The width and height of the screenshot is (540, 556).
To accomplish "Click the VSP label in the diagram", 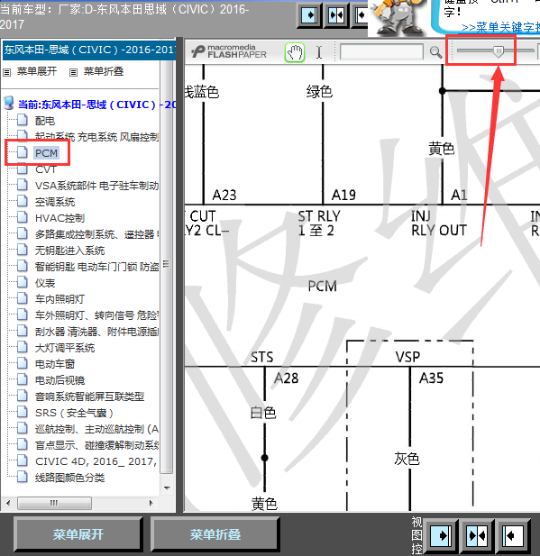I will point(407,357).
